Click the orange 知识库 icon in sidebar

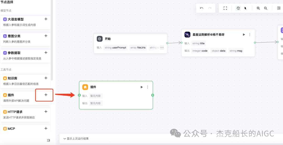[5, 78]
